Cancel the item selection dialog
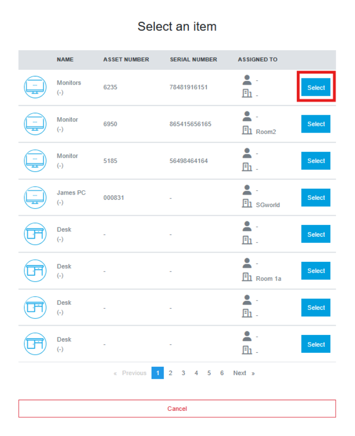355x436 pixels. 177,408
